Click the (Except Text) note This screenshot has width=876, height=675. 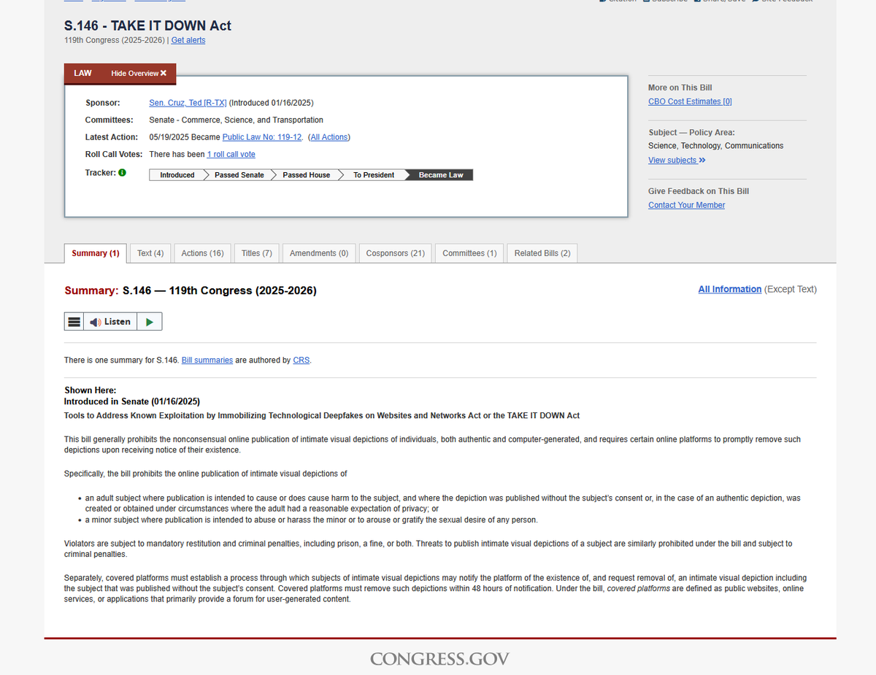[791, 289]
